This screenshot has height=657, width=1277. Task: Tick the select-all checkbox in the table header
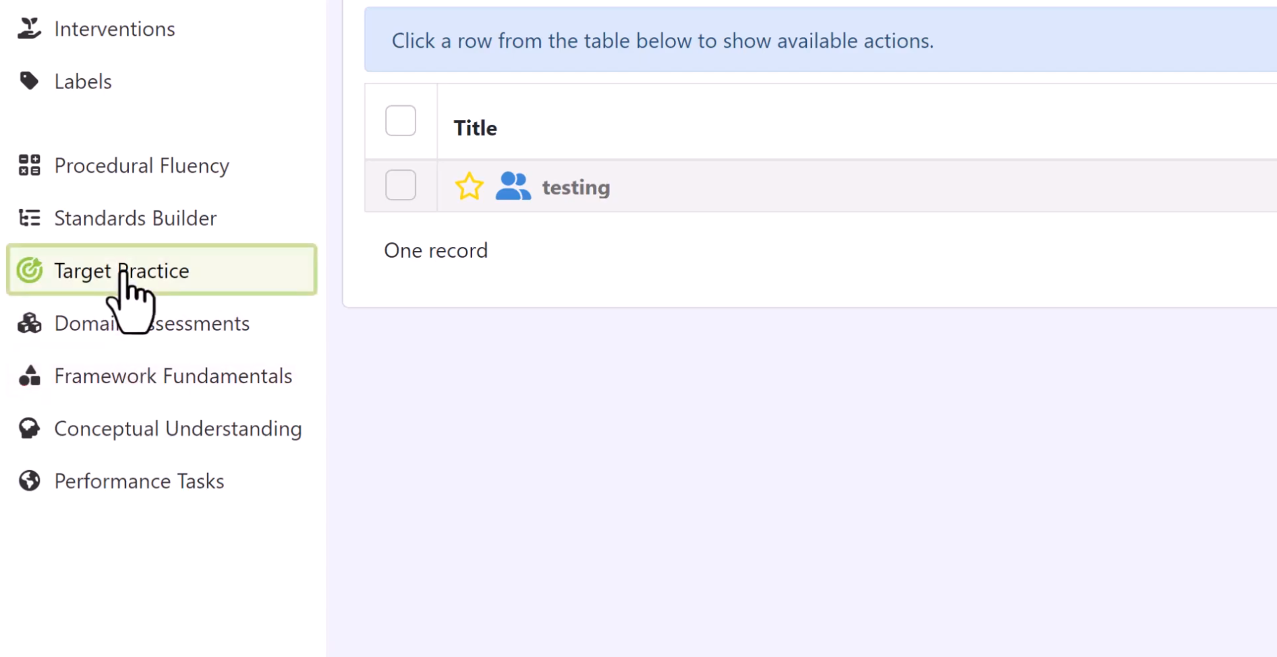[401, 121]
